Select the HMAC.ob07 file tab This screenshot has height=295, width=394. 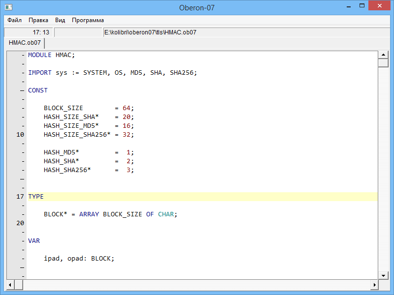[25, 43]
